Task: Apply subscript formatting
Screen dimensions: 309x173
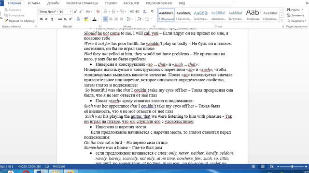Action: click(x=65, y=19)
